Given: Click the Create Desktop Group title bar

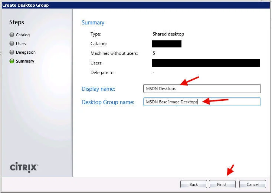Looking at the screenshot, I should [136, 5].
